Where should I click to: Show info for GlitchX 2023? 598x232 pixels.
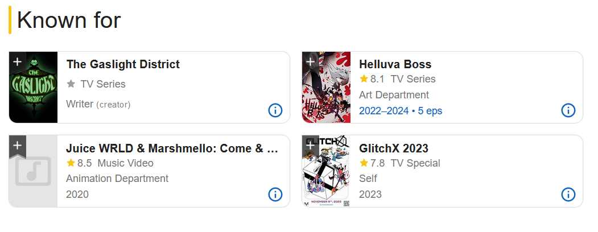[x=568, y=194]
